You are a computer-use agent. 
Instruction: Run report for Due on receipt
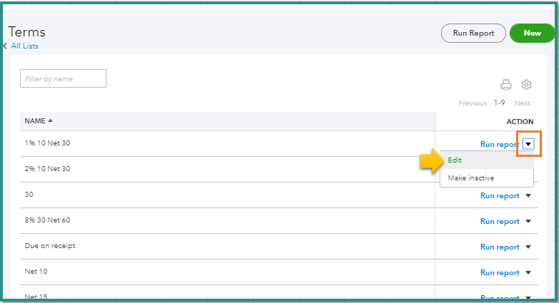pos(500,247)
